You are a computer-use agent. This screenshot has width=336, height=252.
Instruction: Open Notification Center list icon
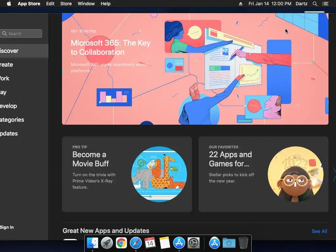pos(325,4)
